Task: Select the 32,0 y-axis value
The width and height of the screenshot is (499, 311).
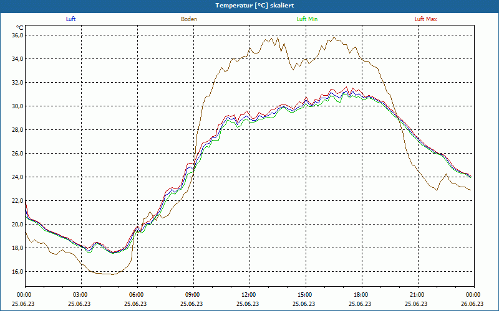Action: (18, 83)
